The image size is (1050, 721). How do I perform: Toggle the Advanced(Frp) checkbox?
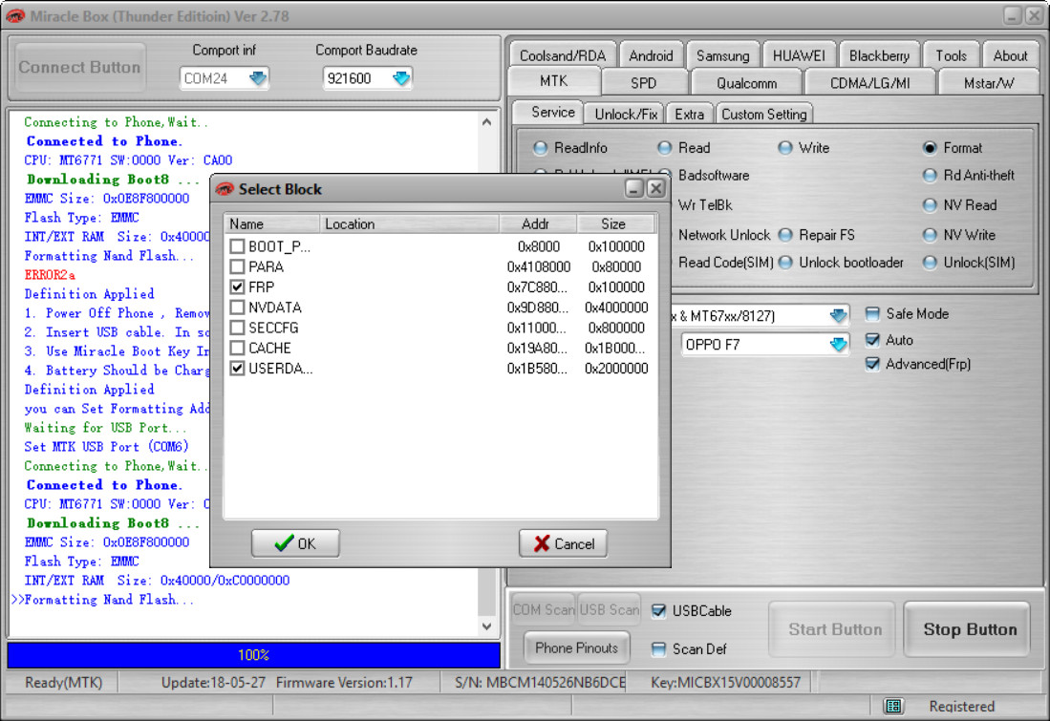click(872, 364)
